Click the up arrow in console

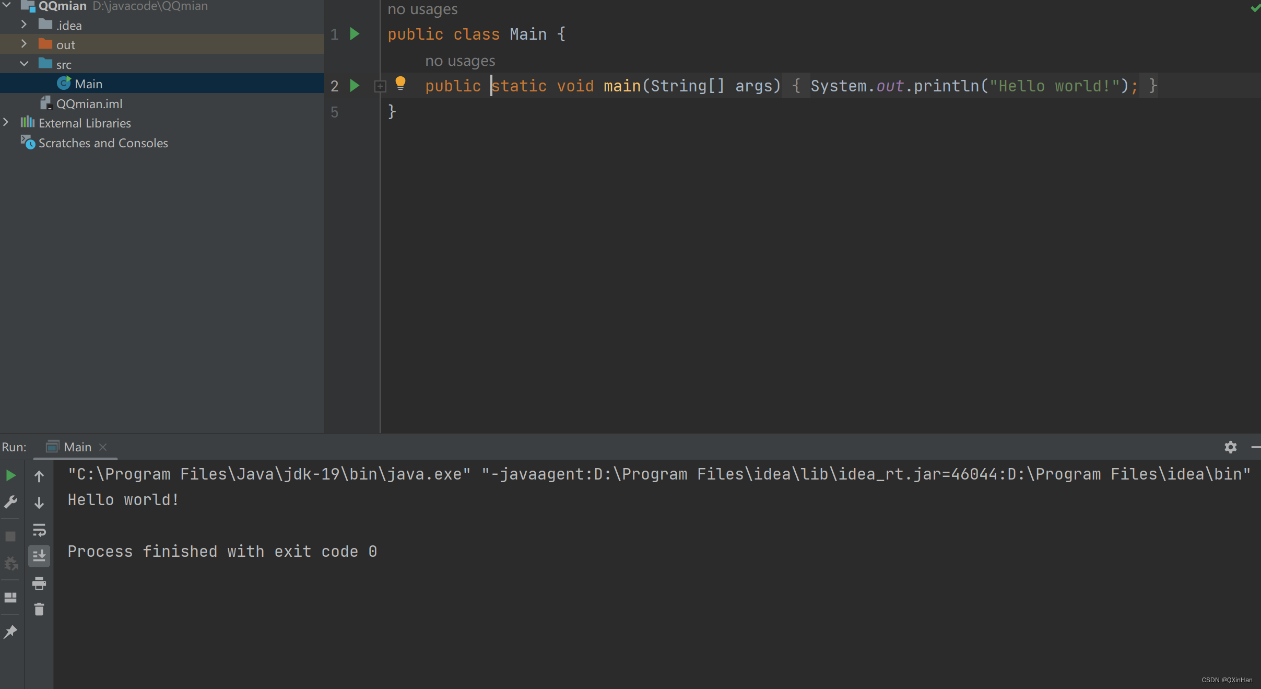point(39,476)
